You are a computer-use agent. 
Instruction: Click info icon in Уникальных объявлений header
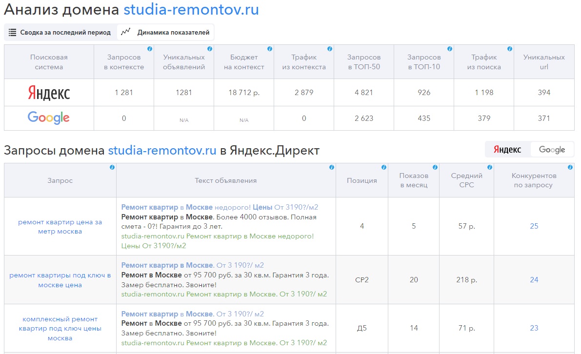tap(210, 49)
